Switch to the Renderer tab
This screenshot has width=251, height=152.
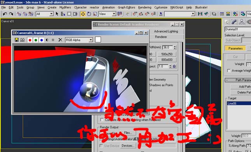coord(161,37)
